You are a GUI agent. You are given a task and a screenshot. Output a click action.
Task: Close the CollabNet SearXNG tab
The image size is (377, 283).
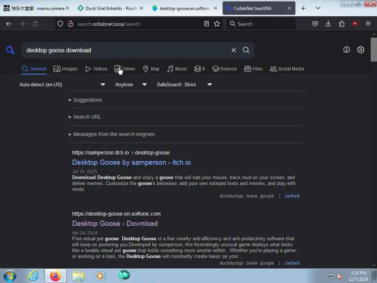pyautogui.click(x=289, y=8)
